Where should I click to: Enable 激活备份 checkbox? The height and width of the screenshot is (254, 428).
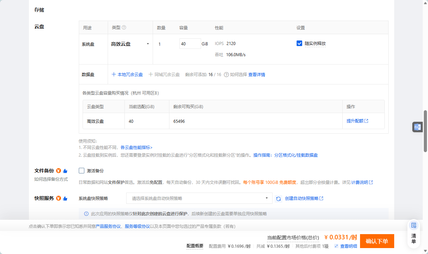pos(82,171)
